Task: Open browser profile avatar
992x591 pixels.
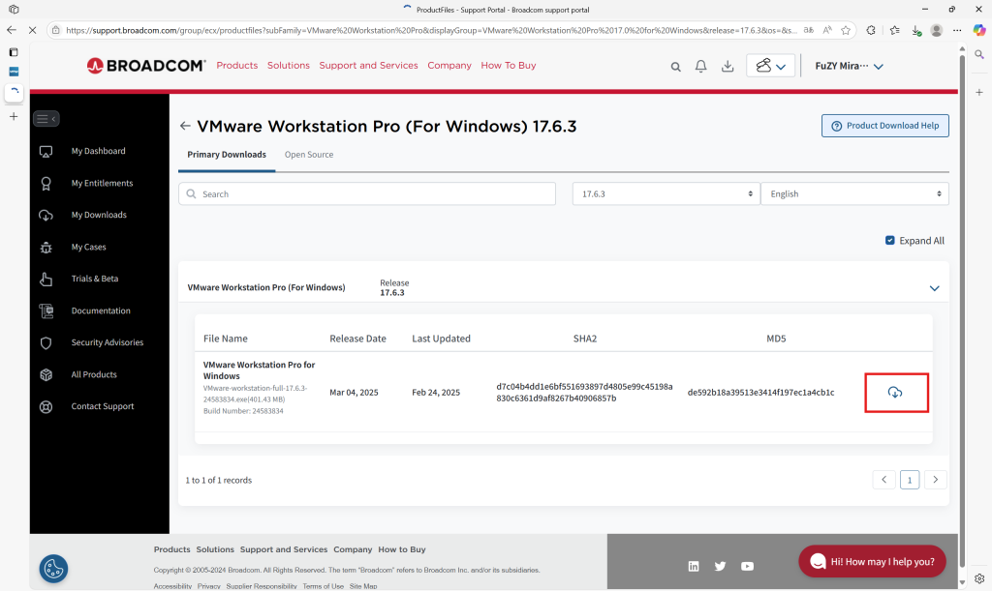Action: [x=937, y=30]
